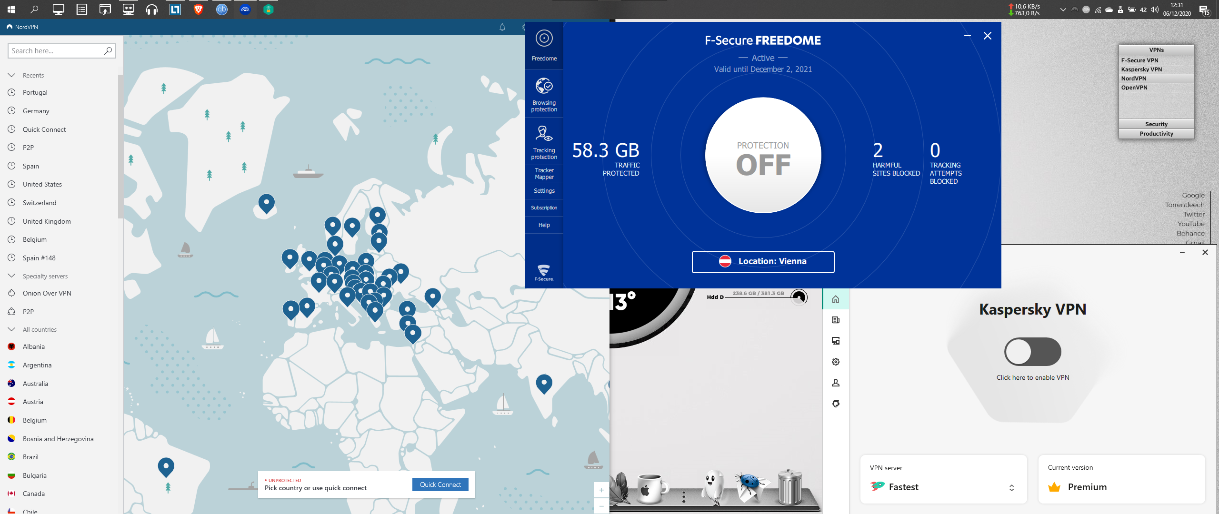1219x514 pixels.
Task: Open Kaspersky VPN home icon
Action: click(x=835, y=299)
